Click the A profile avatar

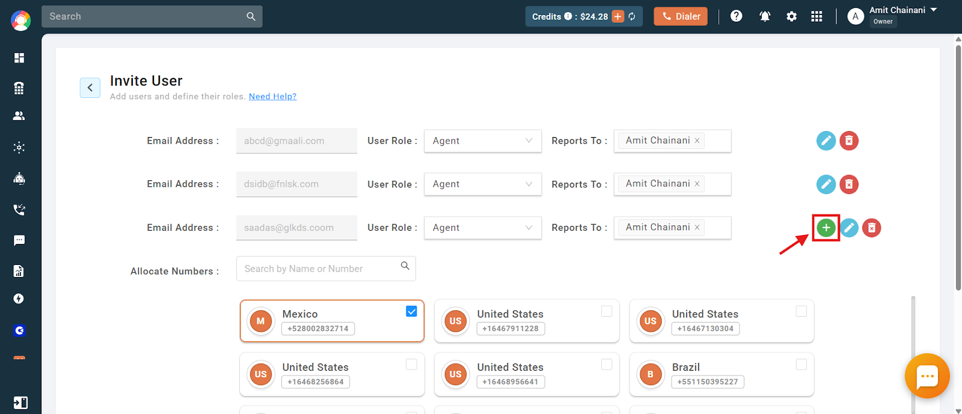click(x=856, y=17)
